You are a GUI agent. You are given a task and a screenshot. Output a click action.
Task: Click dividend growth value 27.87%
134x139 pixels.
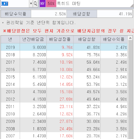pos(66,122)
